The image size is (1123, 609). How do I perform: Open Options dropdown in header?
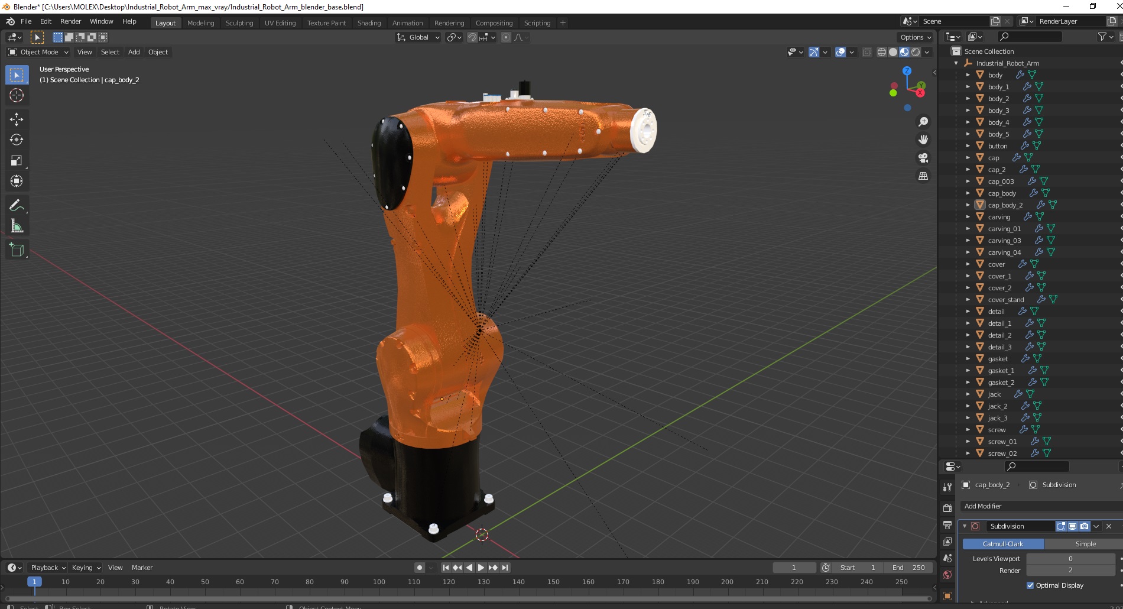tap(915, 37)
